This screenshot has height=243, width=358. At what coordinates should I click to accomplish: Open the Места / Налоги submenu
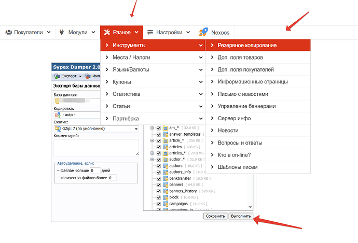153,58
